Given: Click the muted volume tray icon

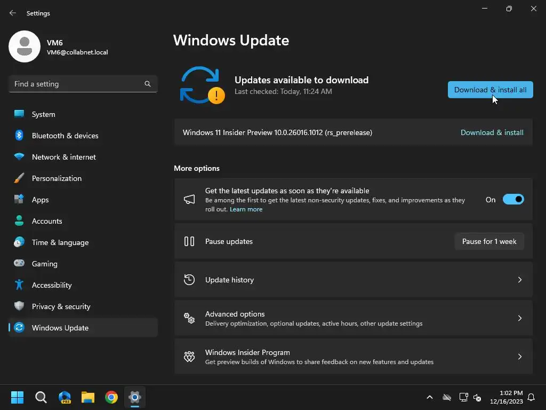Looking at the screenshot, I should tap(477, 397).
